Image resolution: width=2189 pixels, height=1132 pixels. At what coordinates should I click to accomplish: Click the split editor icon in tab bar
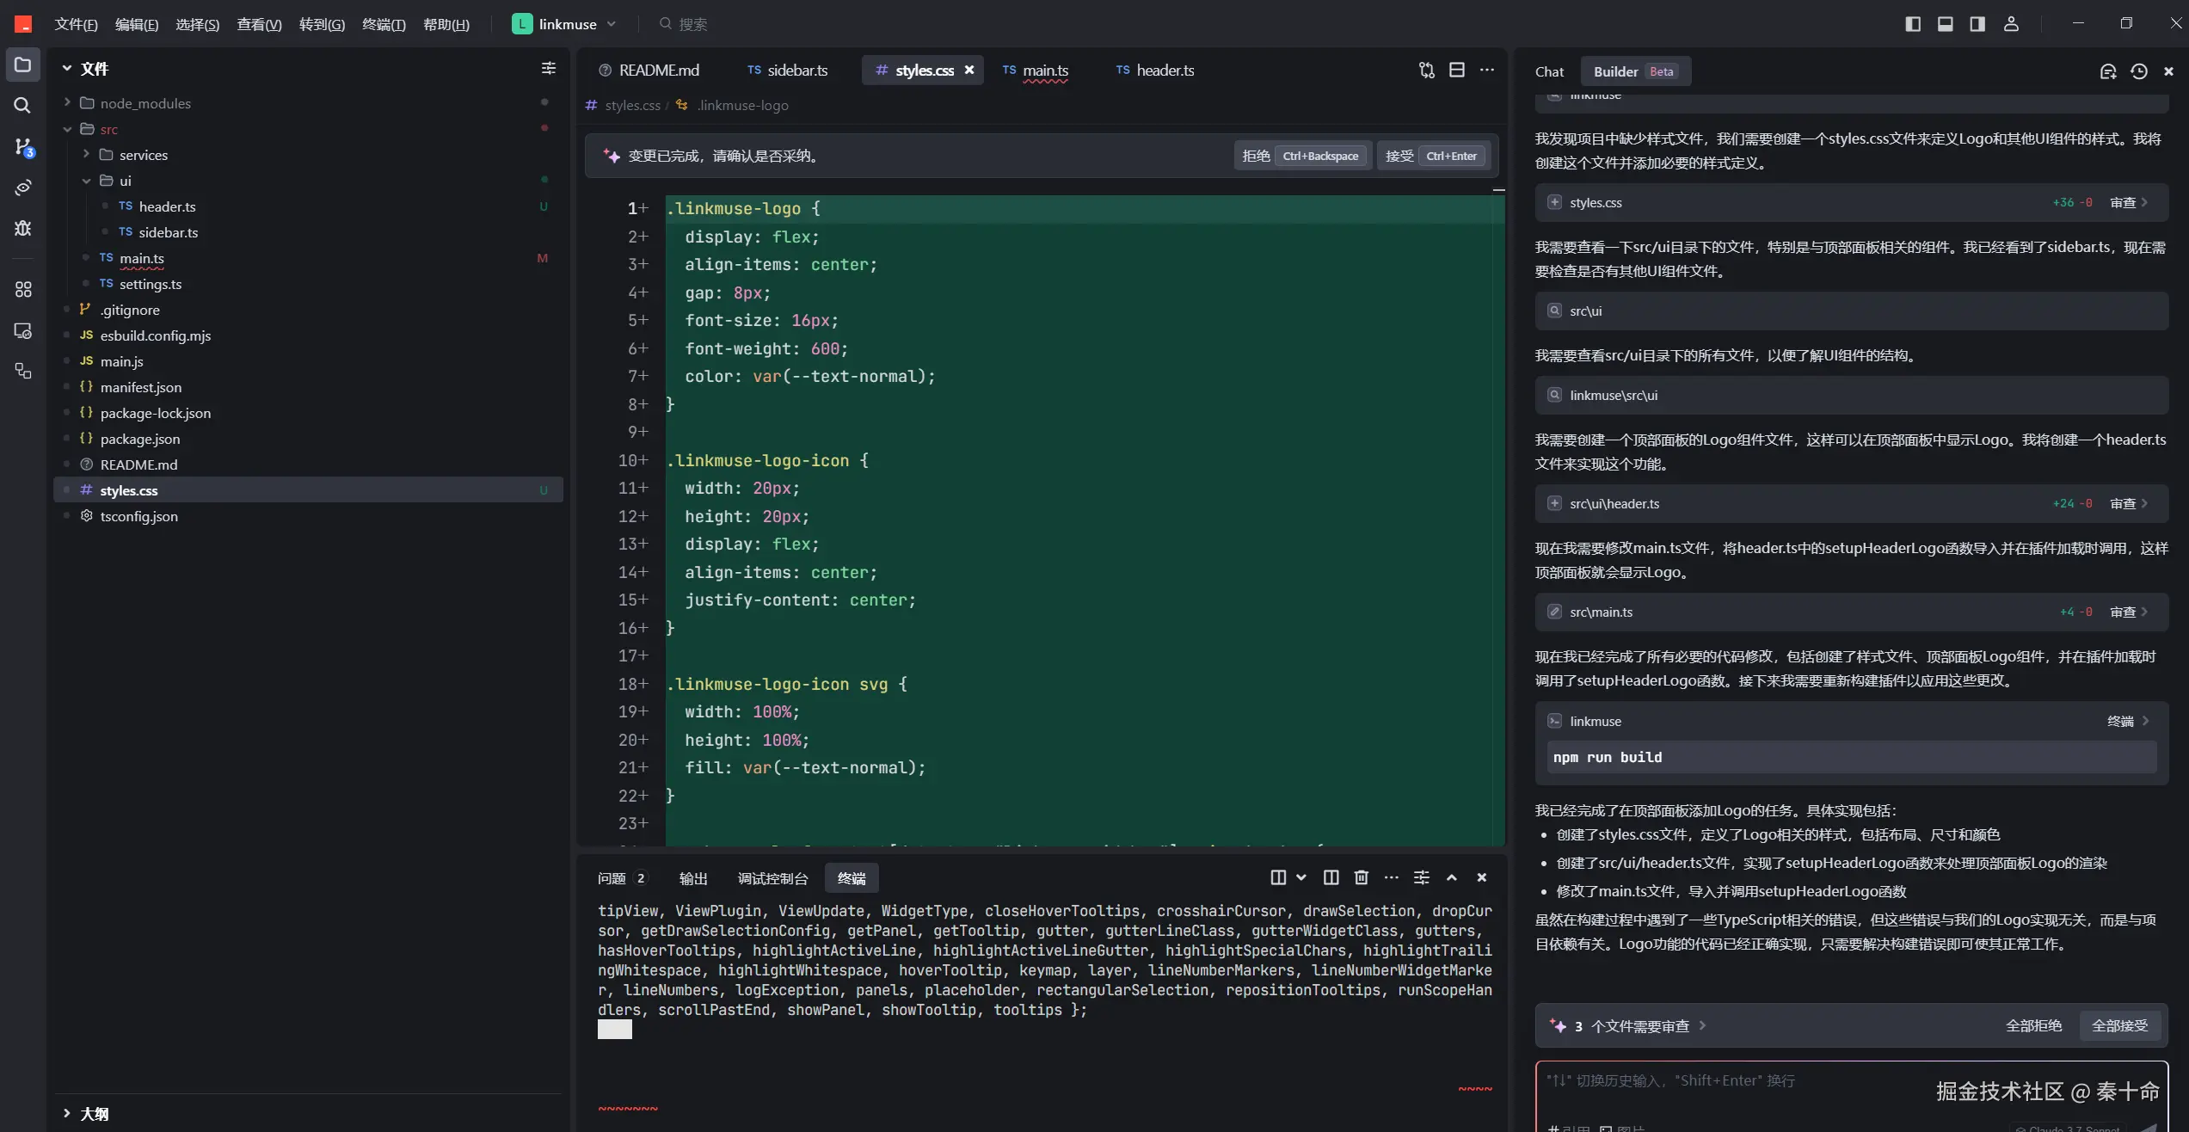1456,71
